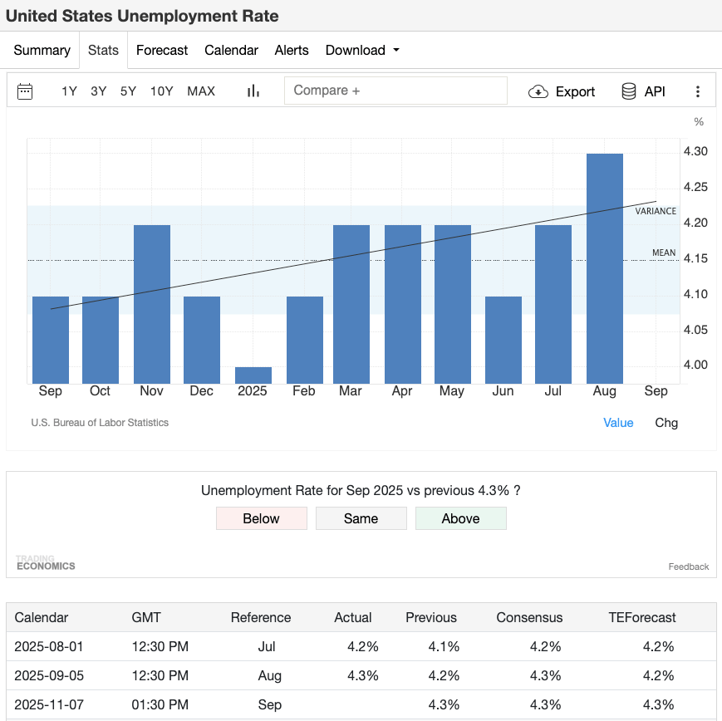
Task: Open the Forecast tab
Action: (x=162, y=50)
